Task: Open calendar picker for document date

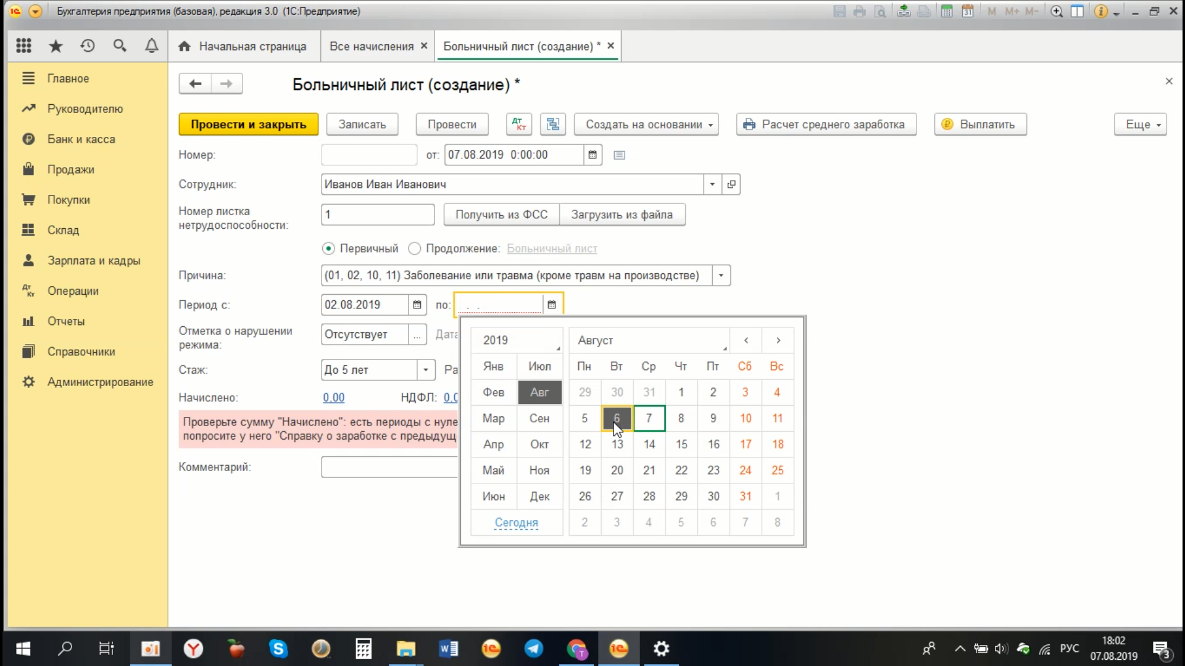Action: [x=592, y=155]
